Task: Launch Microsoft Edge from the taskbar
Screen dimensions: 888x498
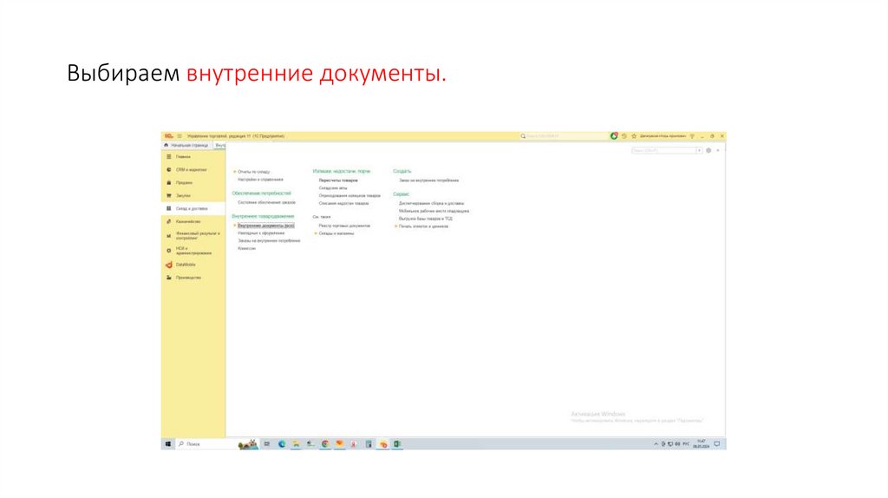Action: coord(282,444)
